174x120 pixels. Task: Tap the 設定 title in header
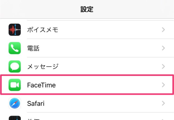tap(87, 9)
